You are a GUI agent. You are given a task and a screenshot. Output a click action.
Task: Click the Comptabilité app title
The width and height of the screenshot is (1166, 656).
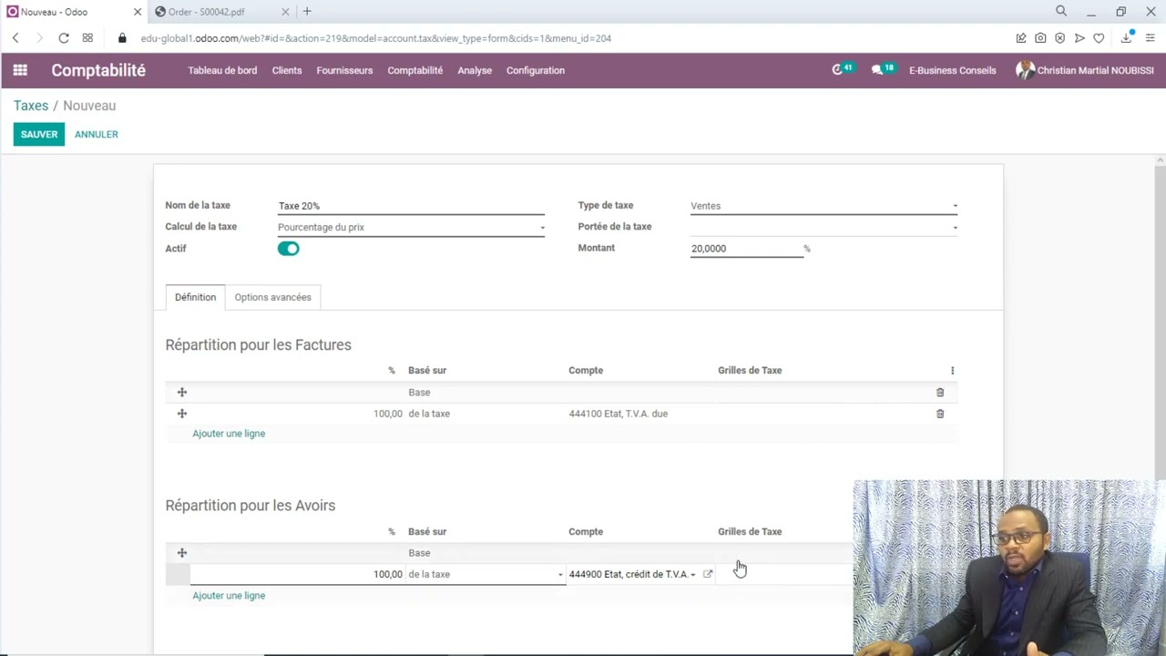98,70
